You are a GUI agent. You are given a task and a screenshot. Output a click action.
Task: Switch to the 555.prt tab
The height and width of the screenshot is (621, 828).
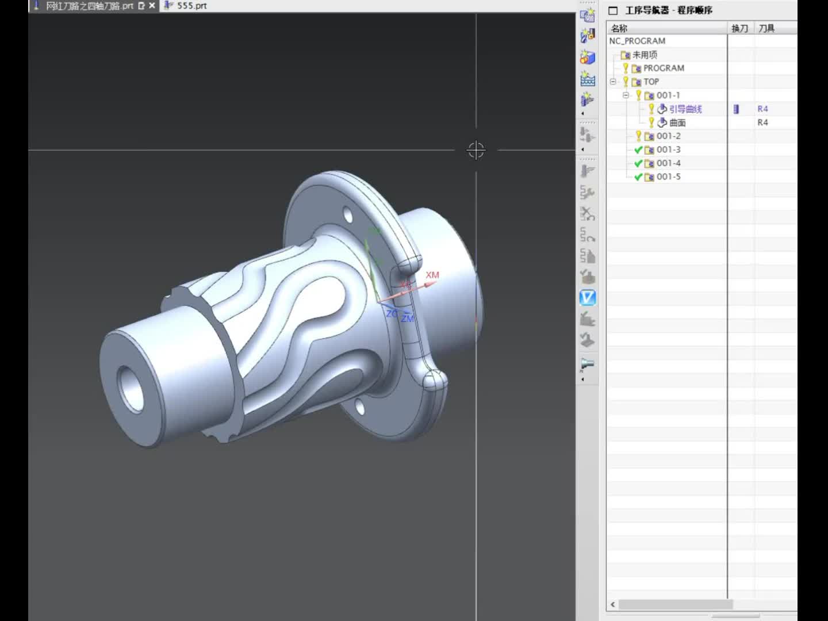click(186, 6)
